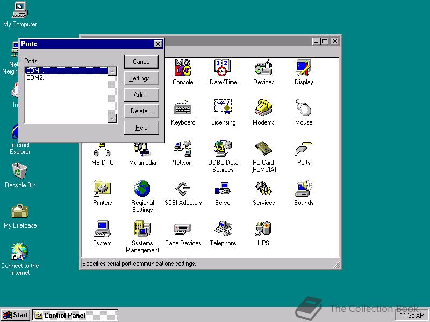
Task: Click the Delete... port button
Action: (x=141, y=111)
